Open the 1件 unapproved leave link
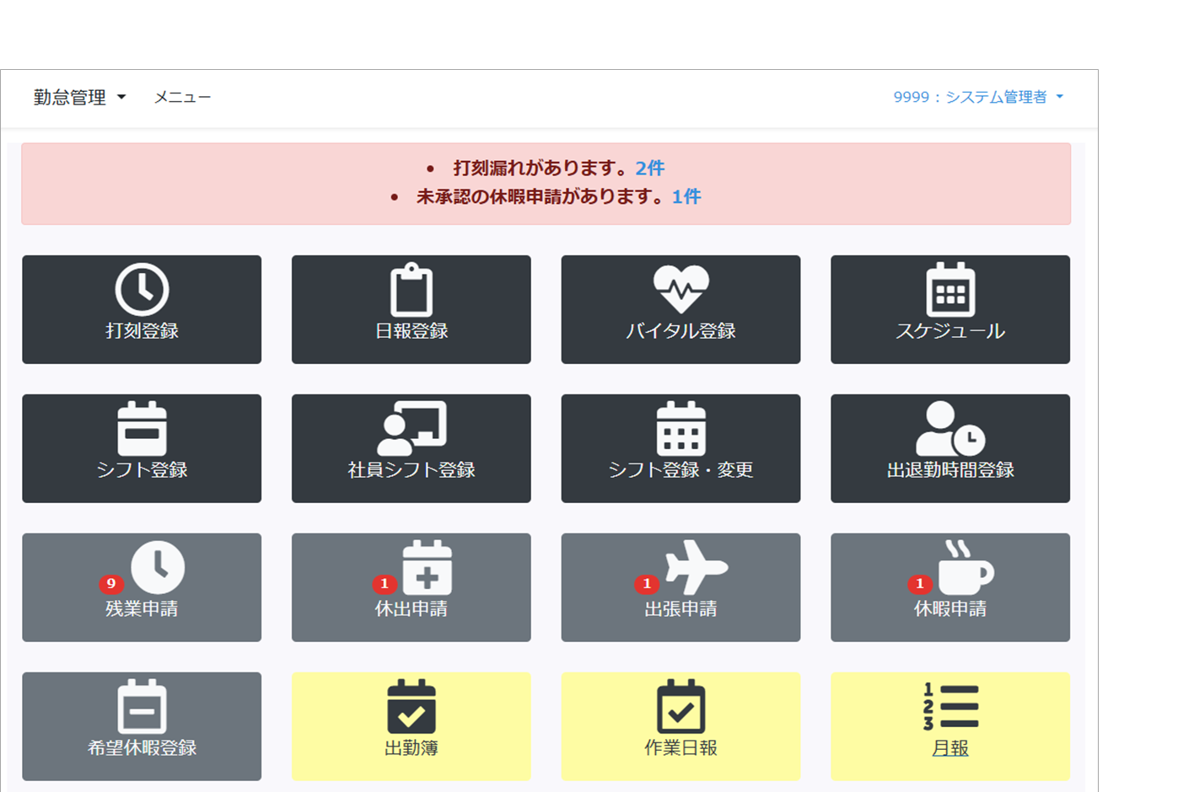The width and height of the screenshot is (1194, 792). [686, 197]
